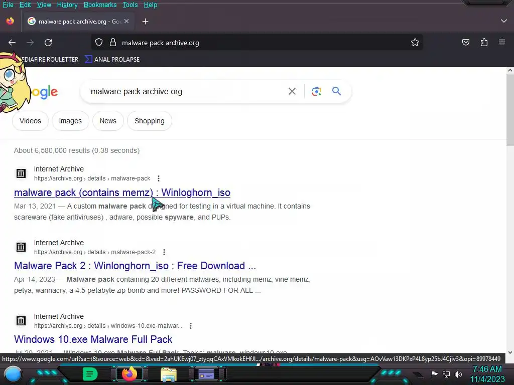Open the File menu
Viewport: 514px width, 385px height.
coord(8,5)
